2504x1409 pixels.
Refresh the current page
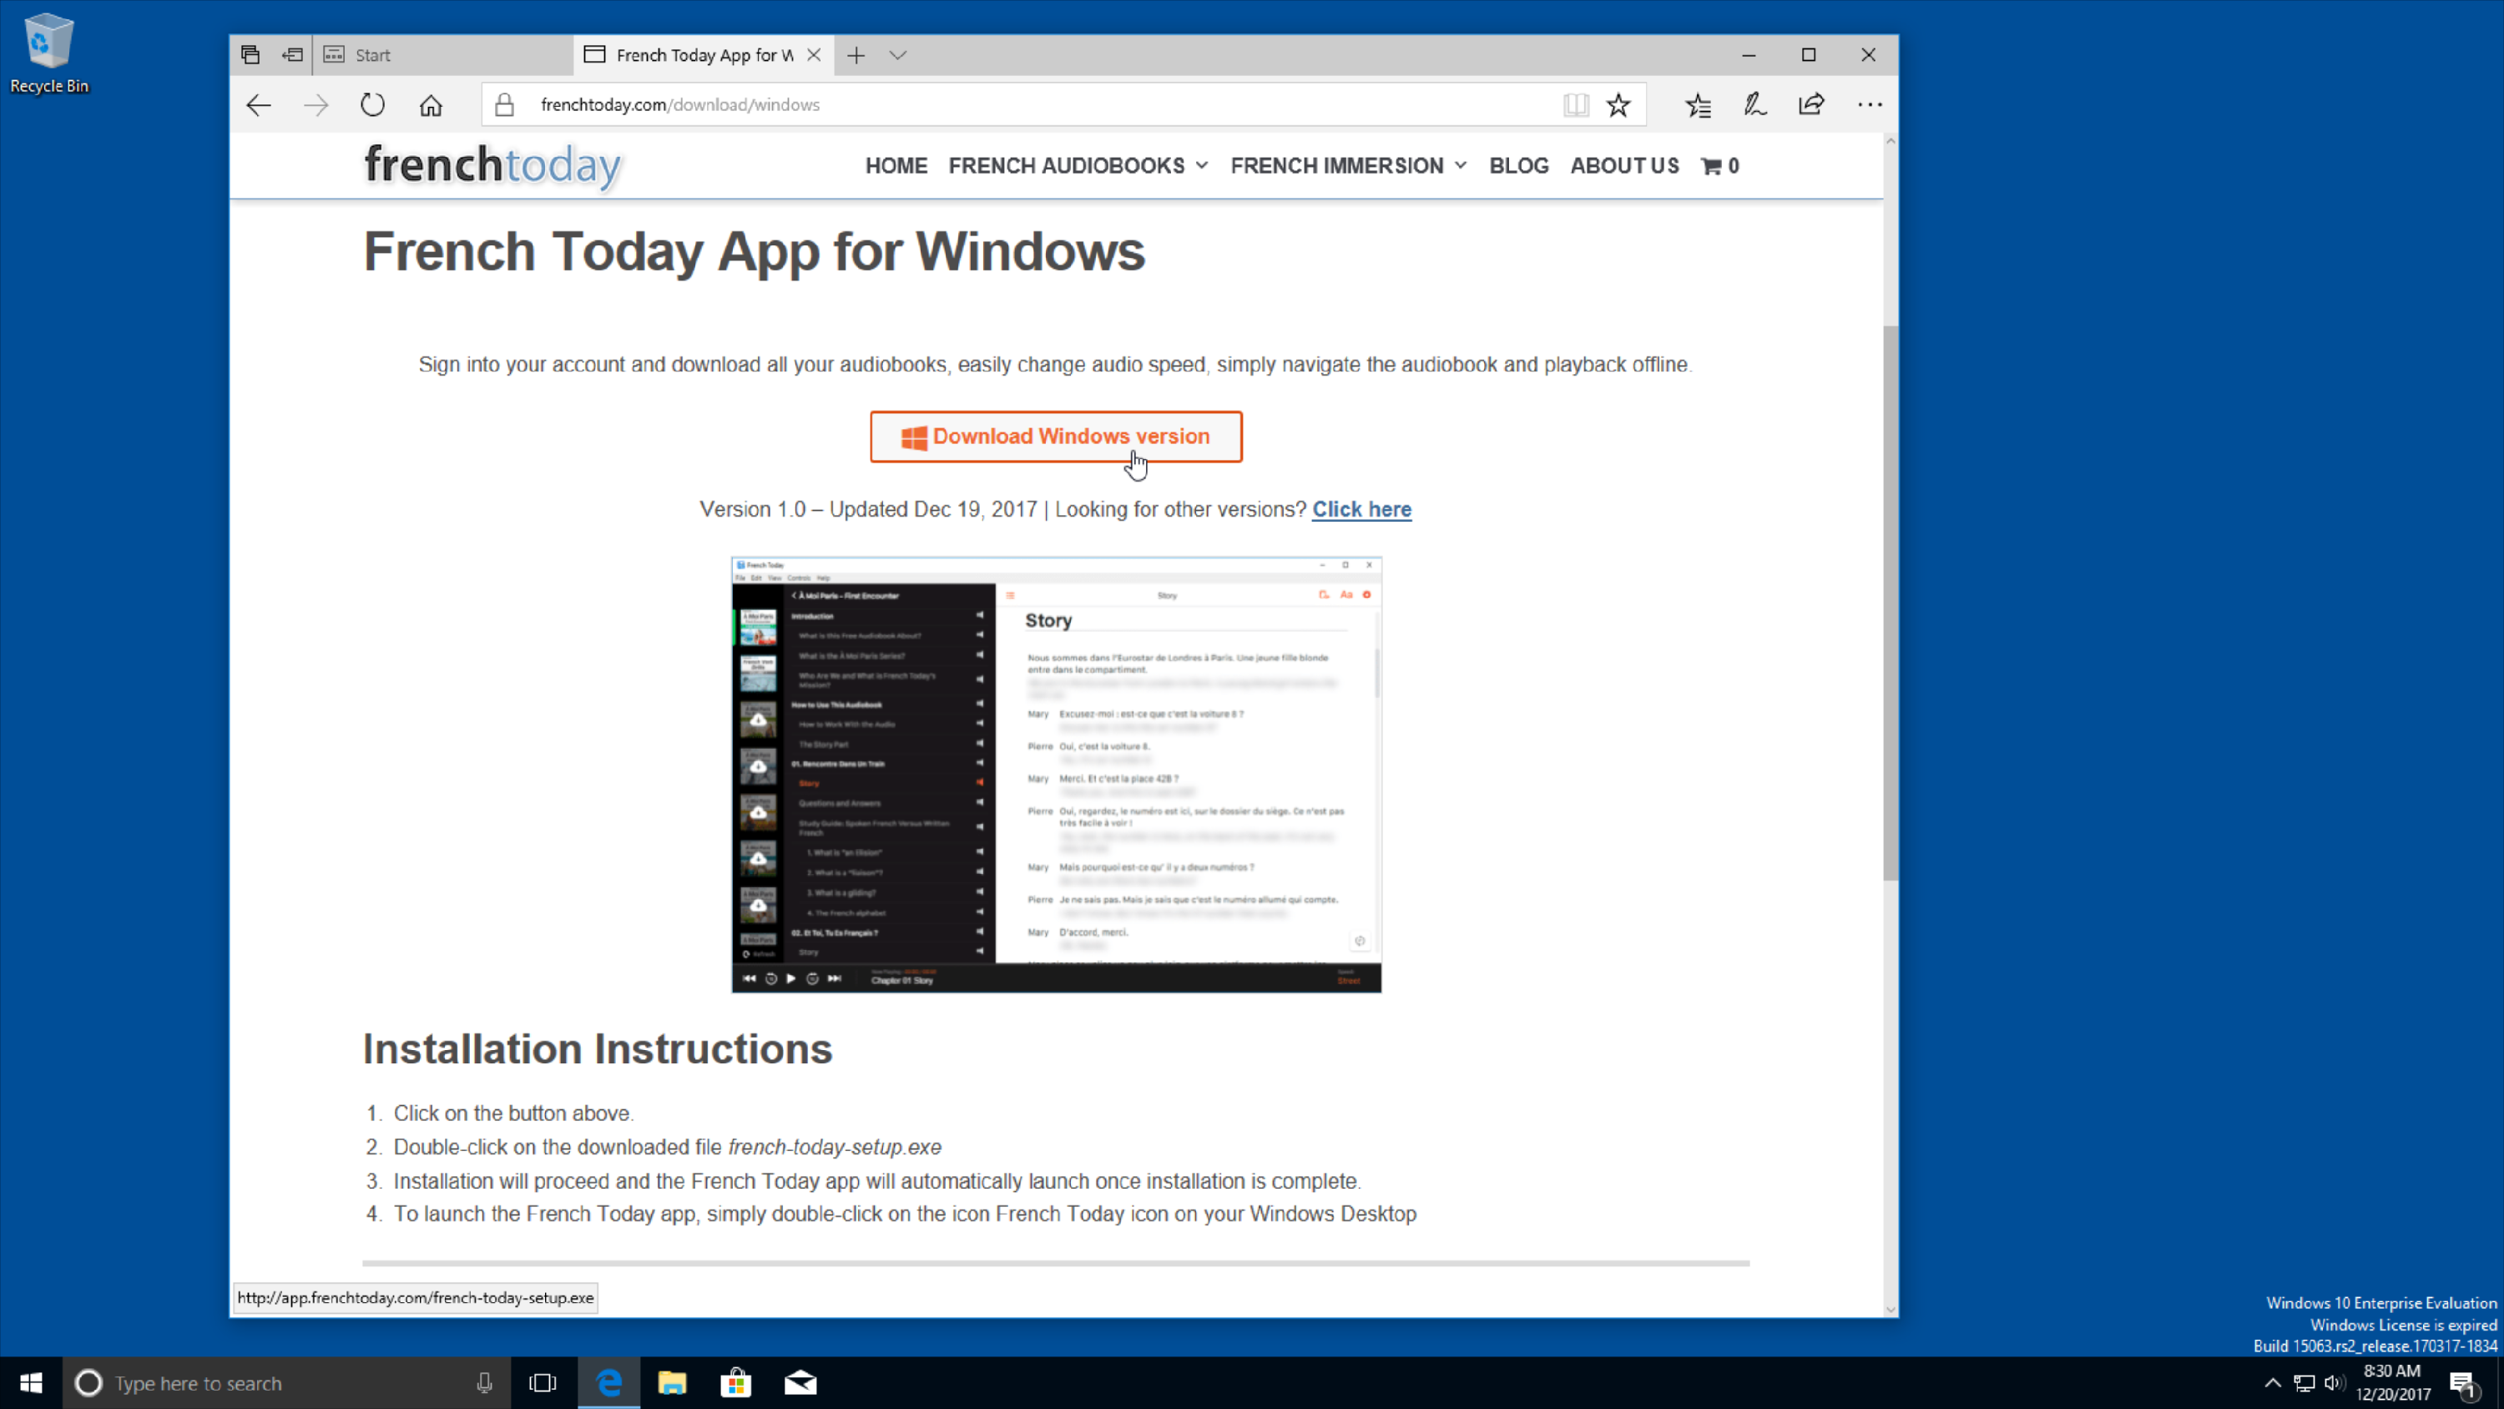[372, 104]
